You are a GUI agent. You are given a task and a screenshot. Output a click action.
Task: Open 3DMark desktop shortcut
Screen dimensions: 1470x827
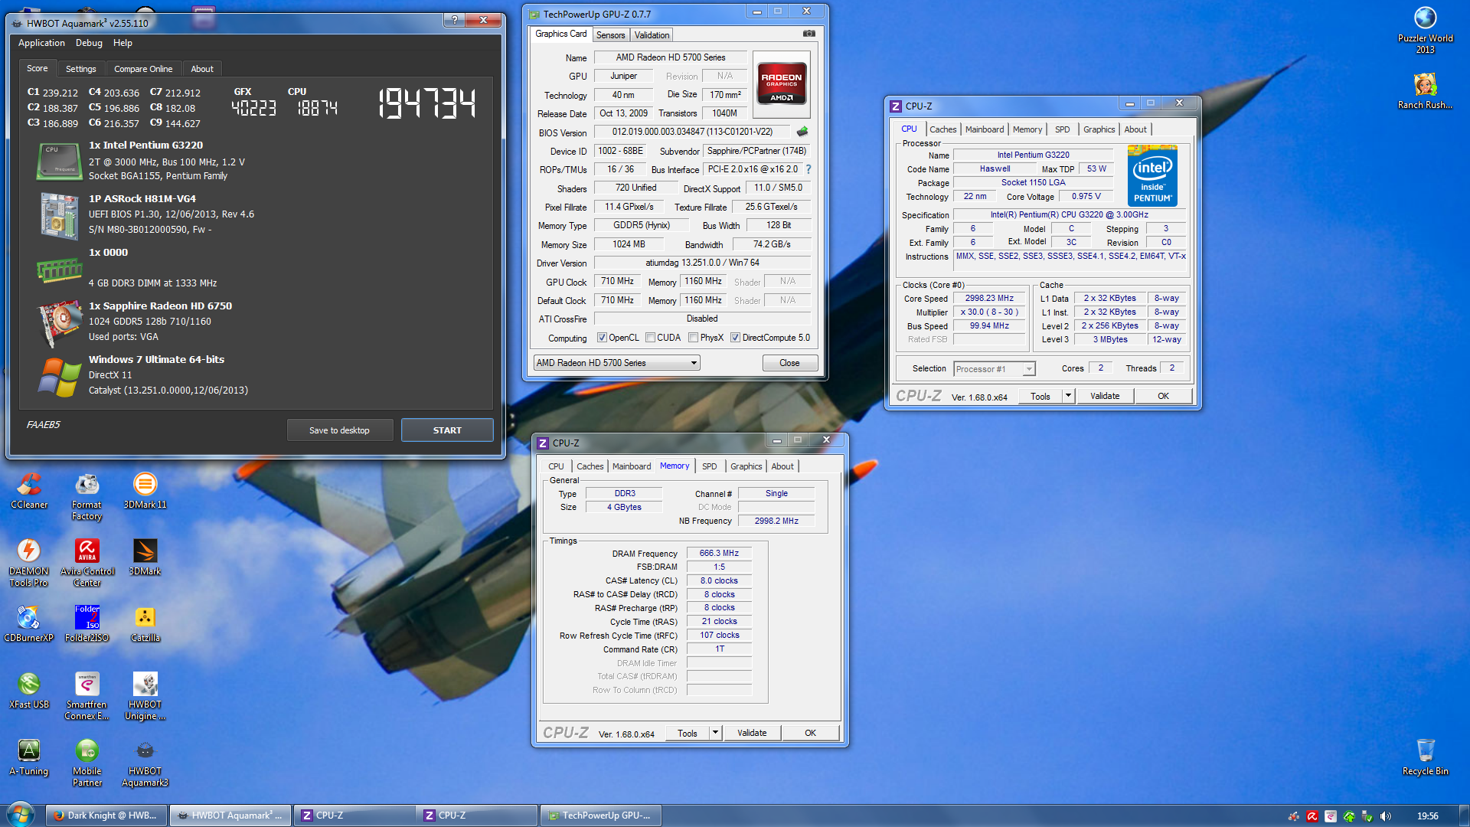pos(145,557)
